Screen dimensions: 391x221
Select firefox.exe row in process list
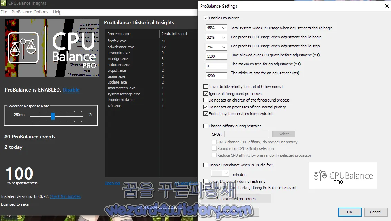[151, 41]
